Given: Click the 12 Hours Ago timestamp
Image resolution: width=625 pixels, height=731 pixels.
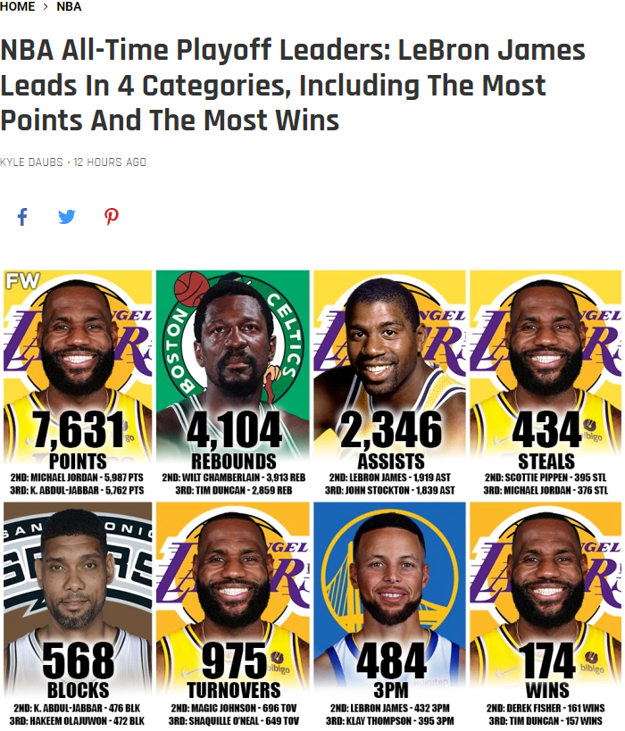Looking at the screenshot, I should (x=110, y=162).
